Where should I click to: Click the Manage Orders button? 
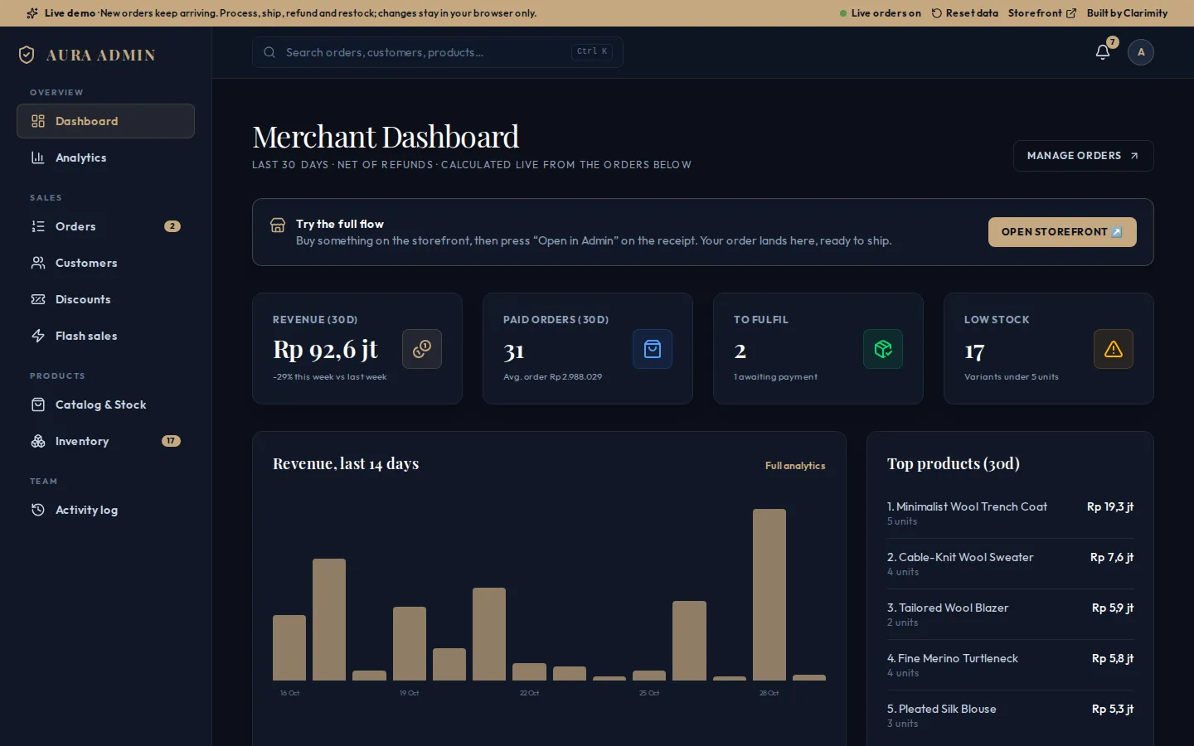point(1083,156)
